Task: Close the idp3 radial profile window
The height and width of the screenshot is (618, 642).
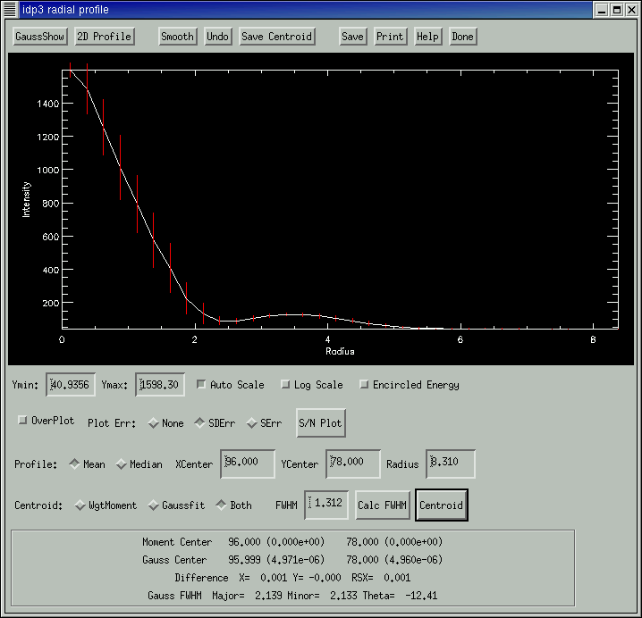Action: [x=632, y=10]
